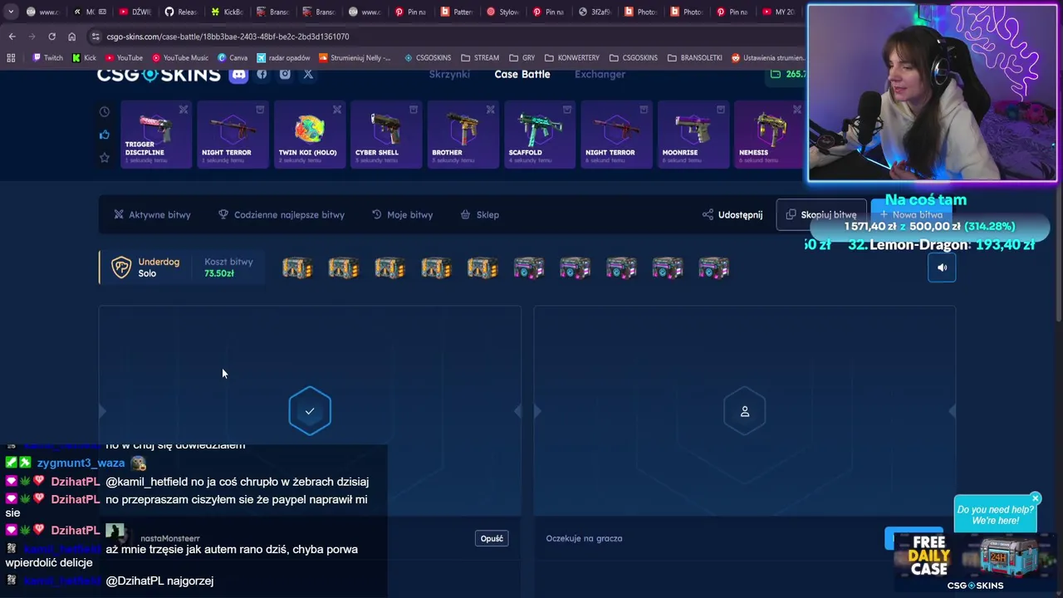This screenshot has height=598, width=1063.
Task: Switch to the Moje bitwy tab
Action: click(x=402, y=214)
